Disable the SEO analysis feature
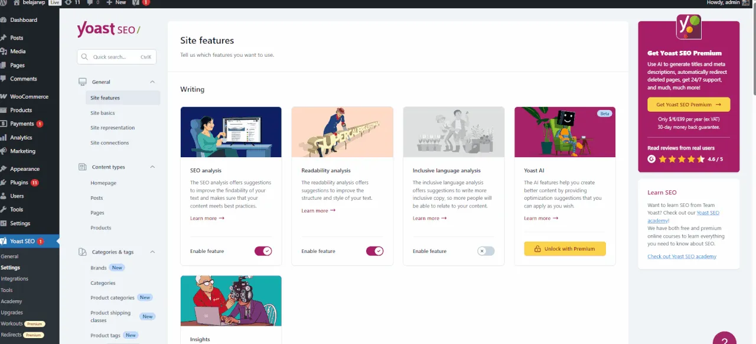This screenshot has width=756, height=344. click(263, 251)
